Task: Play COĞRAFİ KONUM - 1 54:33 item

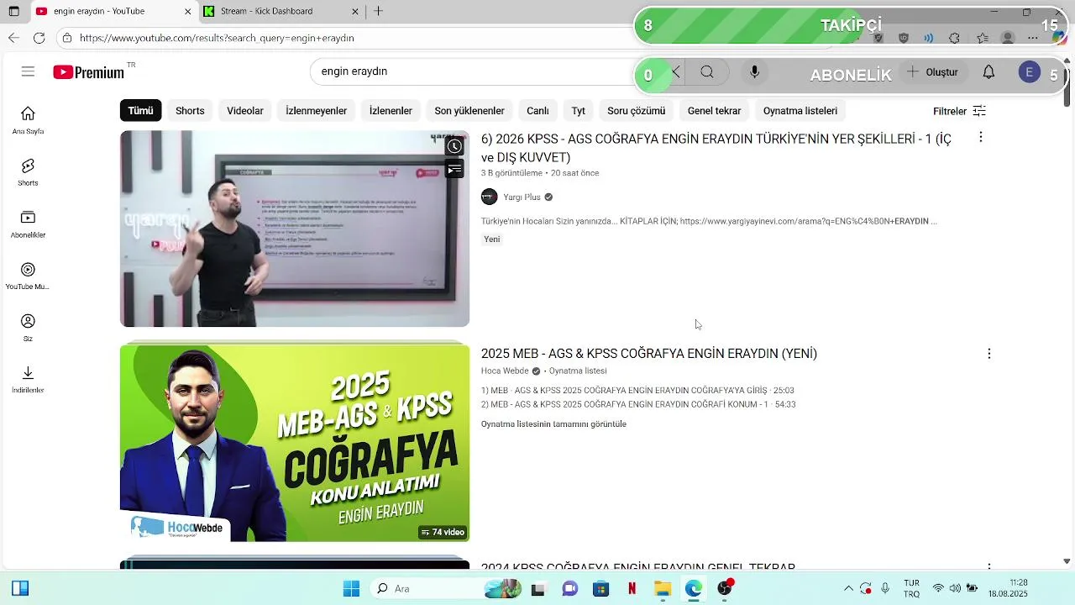Action: click(x=638, y=405)
